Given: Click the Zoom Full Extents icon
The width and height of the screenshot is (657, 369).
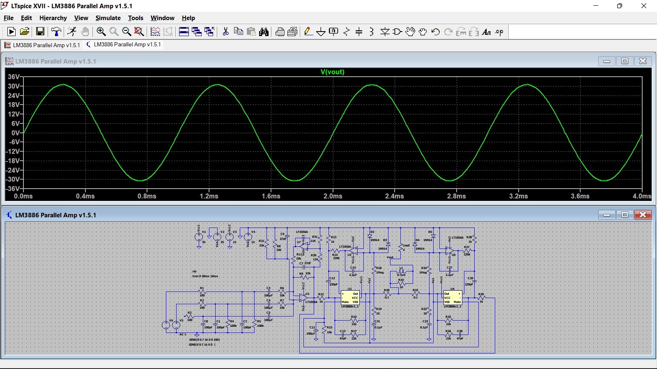Looking at the screenshot, I should 139,32.
